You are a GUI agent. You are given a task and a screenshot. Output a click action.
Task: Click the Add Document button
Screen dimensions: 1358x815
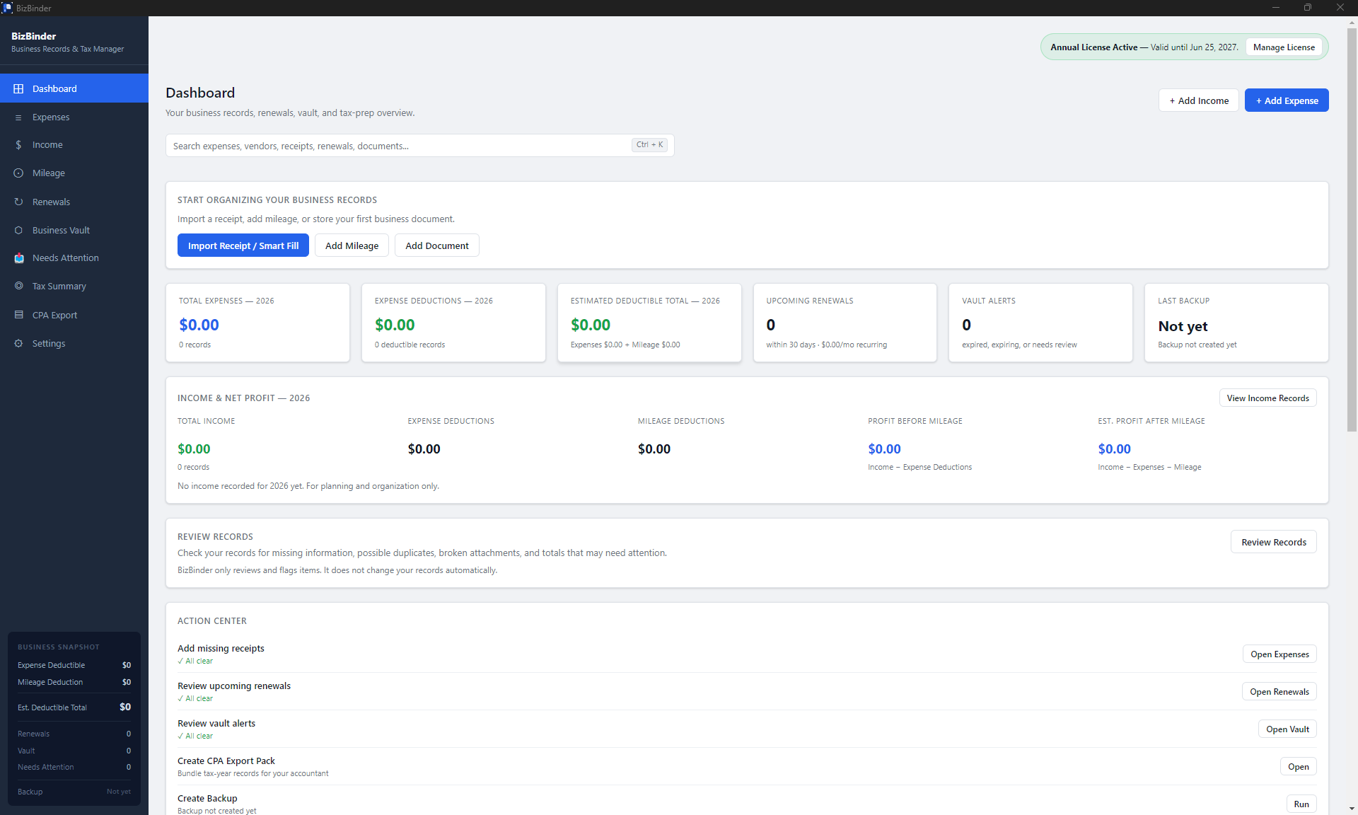pos(436,245)
